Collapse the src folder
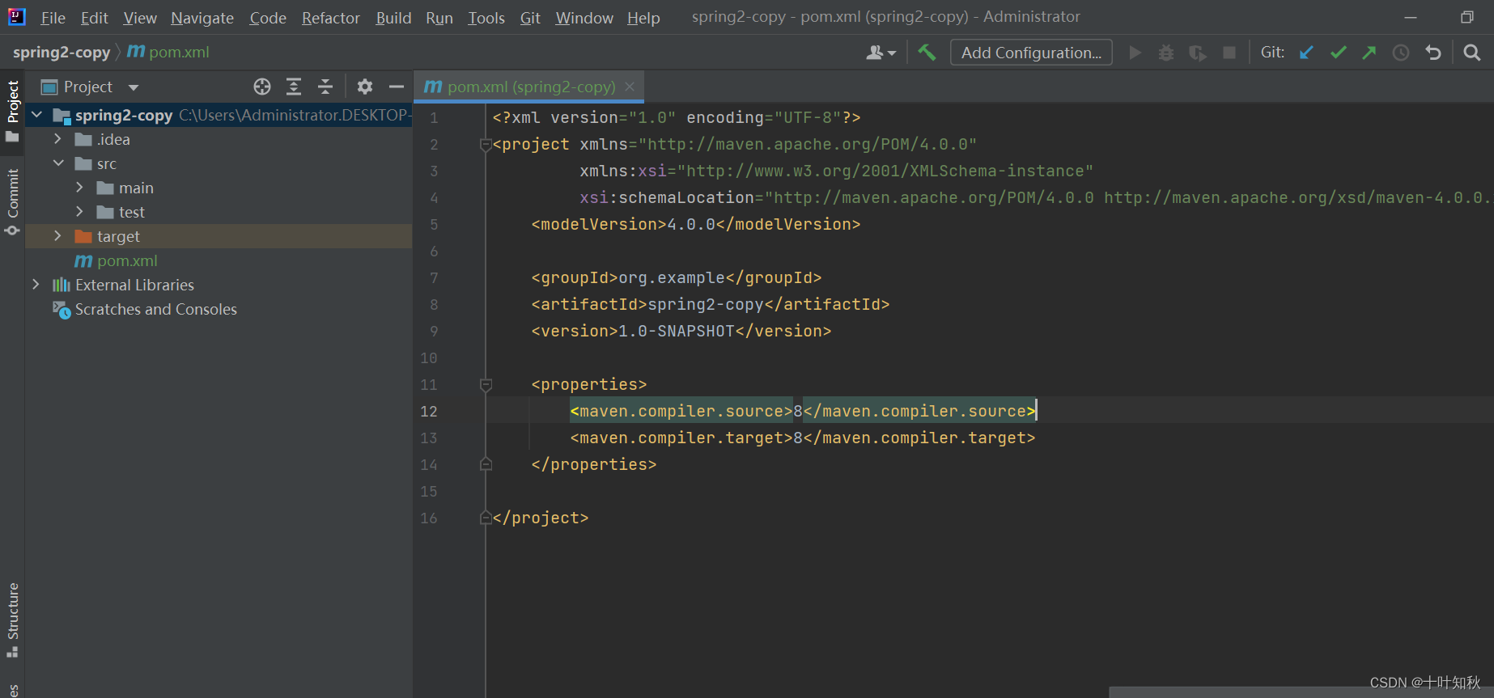The width and height of the screenshot is (1494, 698). 57,163
